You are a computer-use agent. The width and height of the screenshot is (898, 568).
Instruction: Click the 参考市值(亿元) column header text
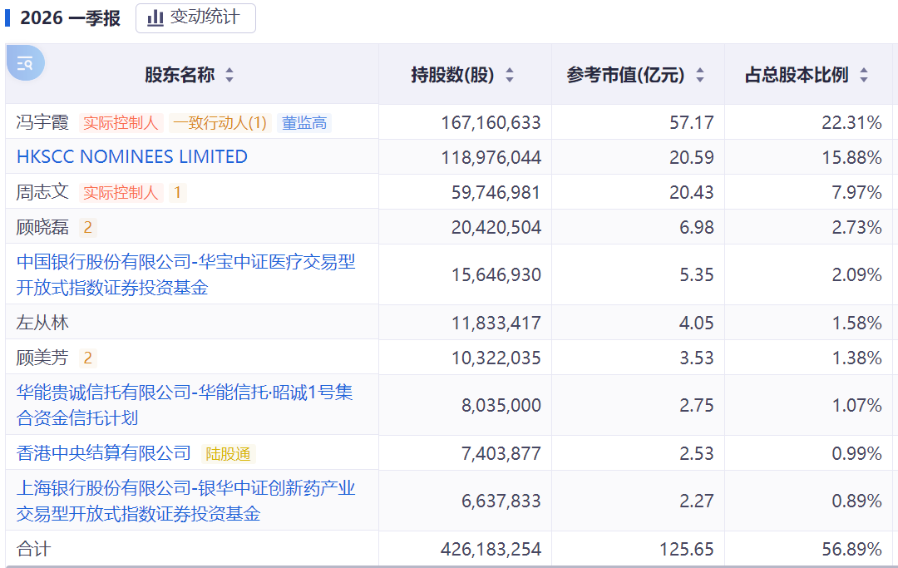tap(625, 75)
